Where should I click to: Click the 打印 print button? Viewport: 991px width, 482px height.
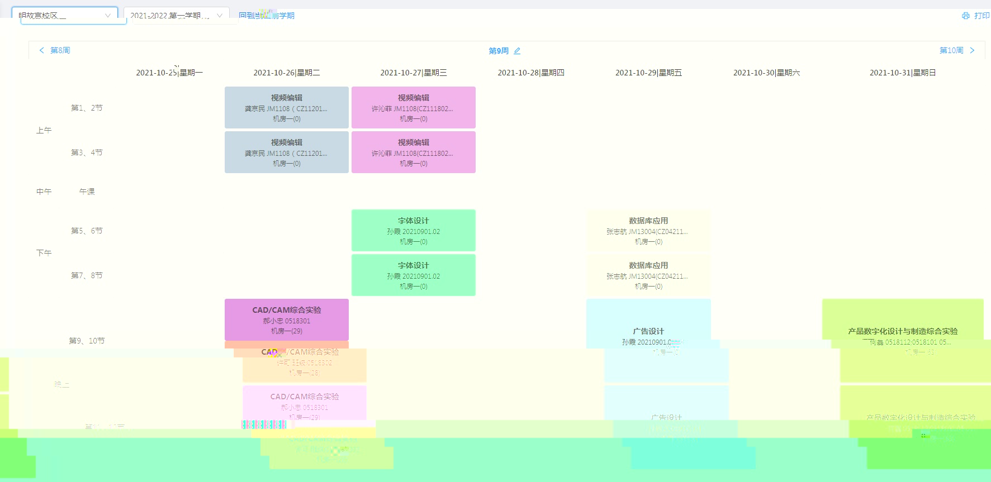point(975,16)
